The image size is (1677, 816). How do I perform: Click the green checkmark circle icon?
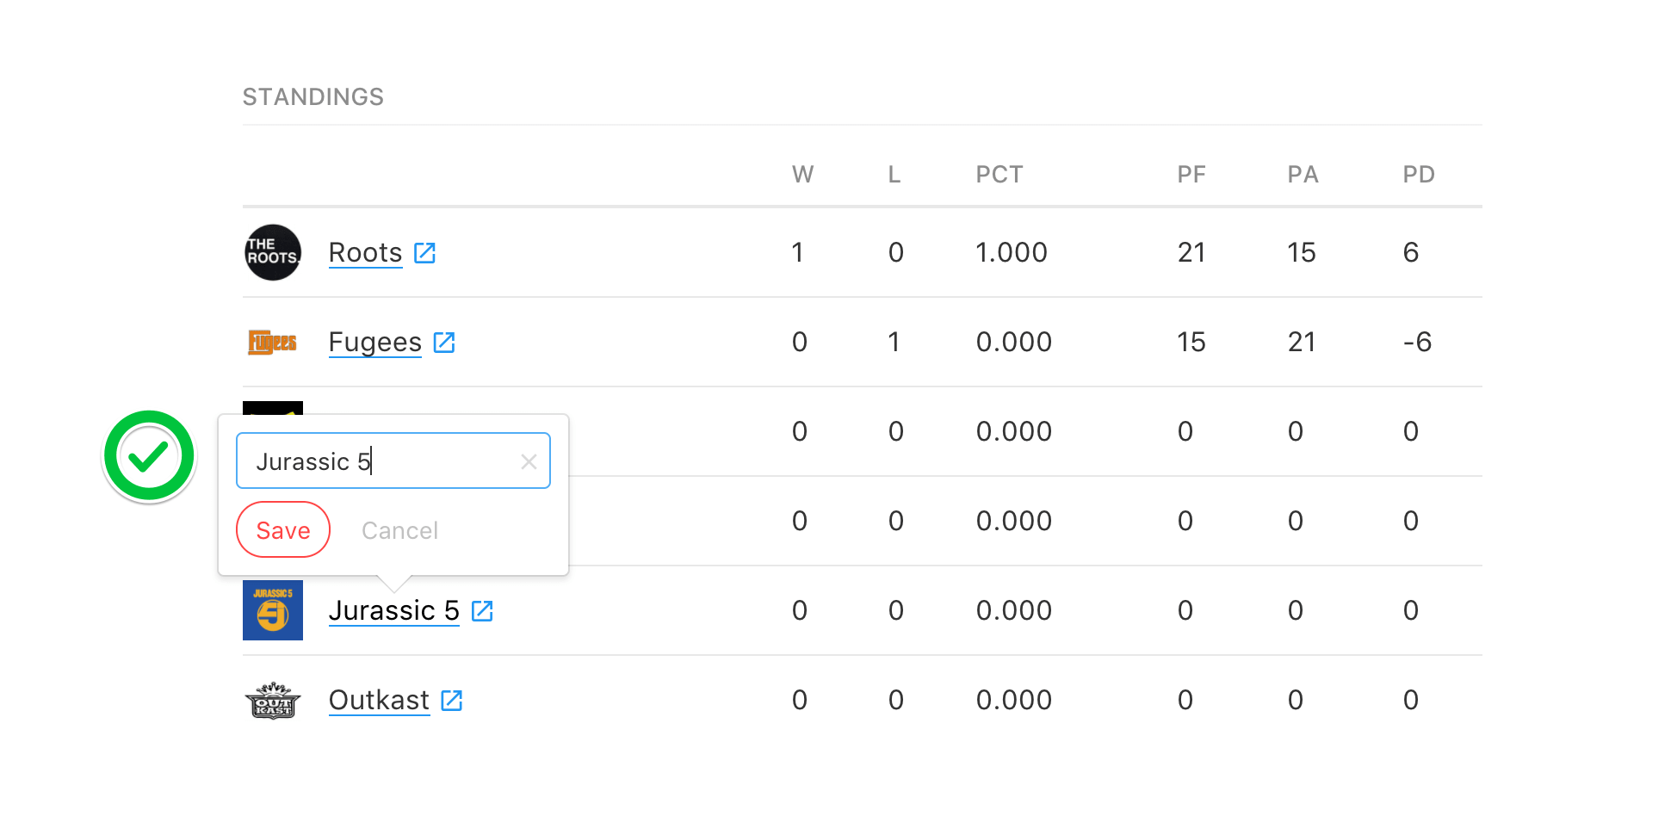(149, 456)
